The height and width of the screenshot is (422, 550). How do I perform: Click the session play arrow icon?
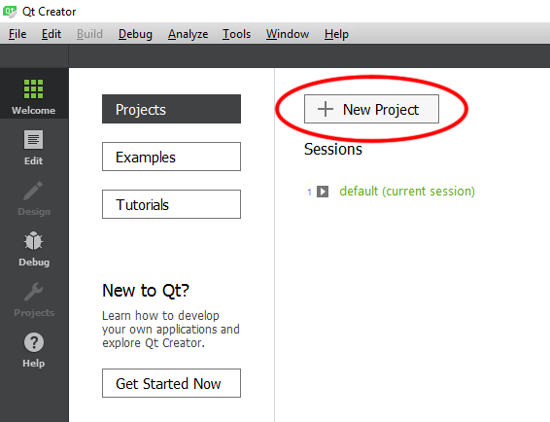[x=323, y=192]
